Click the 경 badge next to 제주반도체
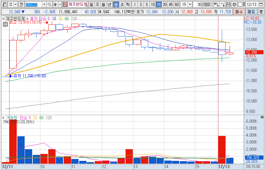 point(65,4)
